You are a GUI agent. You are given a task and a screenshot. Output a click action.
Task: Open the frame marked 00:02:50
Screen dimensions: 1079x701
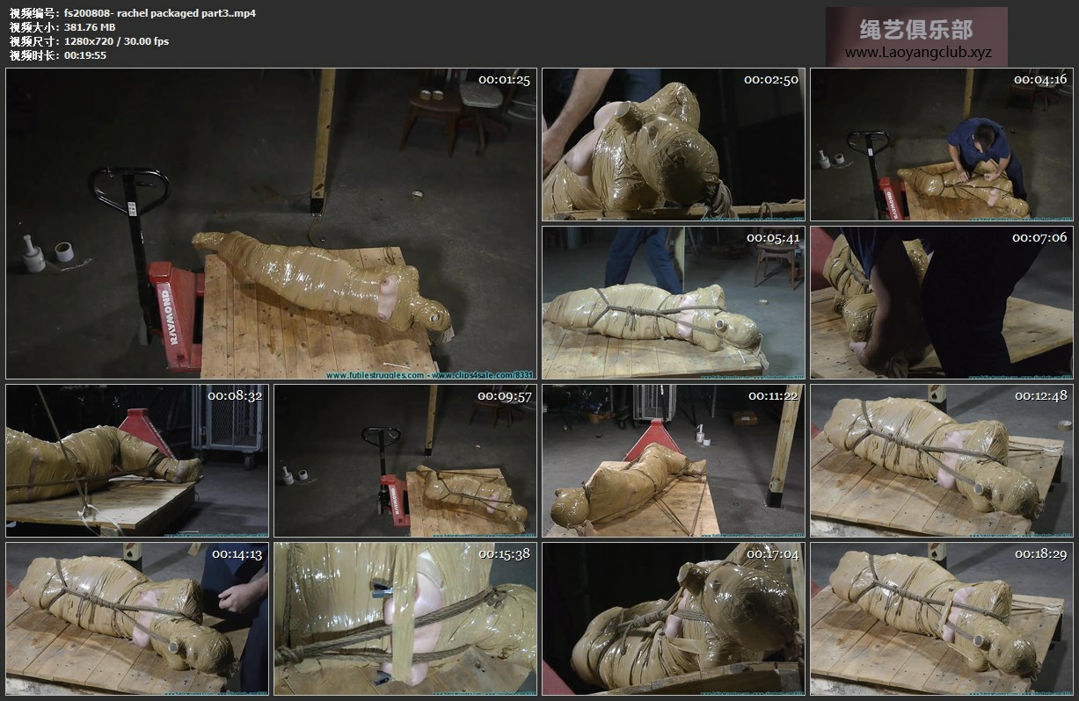pos(673,144)
